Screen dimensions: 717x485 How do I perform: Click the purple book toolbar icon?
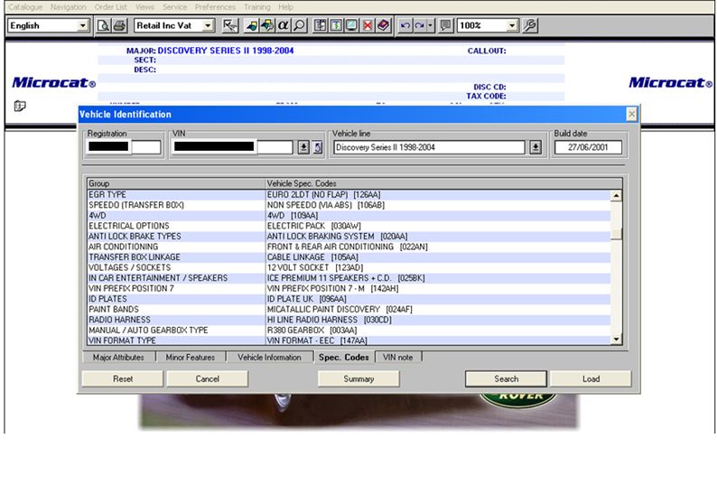tap(383, 25)
